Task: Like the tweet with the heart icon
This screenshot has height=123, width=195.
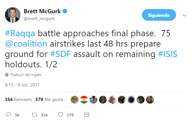Action: [61, 115]
